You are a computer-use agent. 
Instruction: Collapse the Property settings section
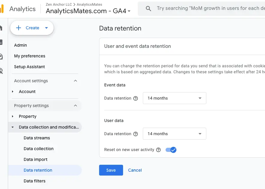(76, 106)
